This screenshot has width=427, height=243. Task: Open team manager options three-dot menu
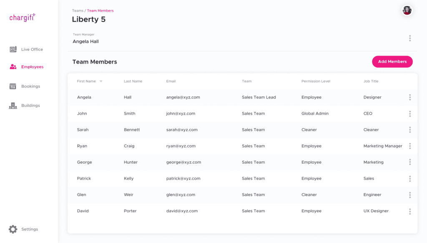tap(410, 38)
